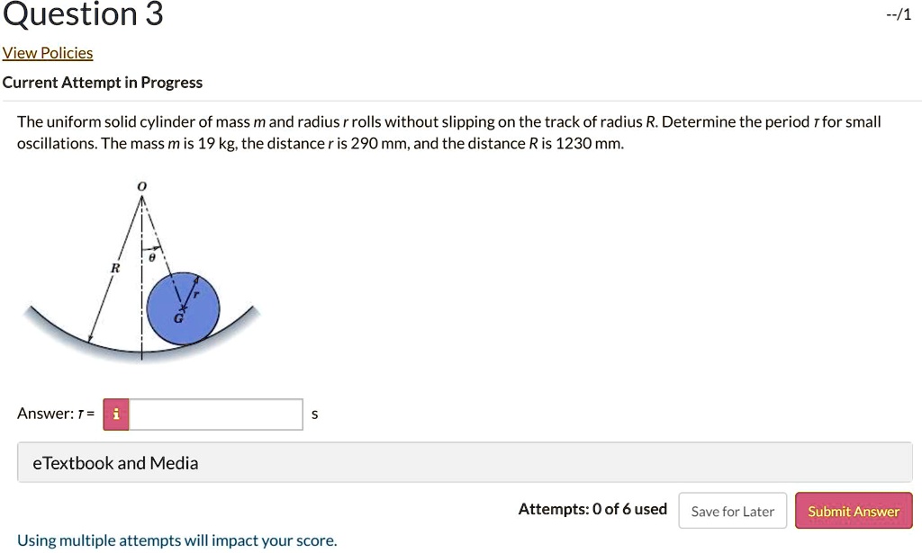The image size is (922, 553).
Task: Click the point O label in diagram
Action: point(141,186)
